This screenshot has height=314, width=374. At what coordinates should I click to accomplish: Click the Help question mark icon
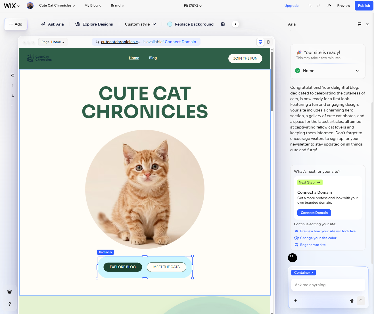tap(9, 304)
